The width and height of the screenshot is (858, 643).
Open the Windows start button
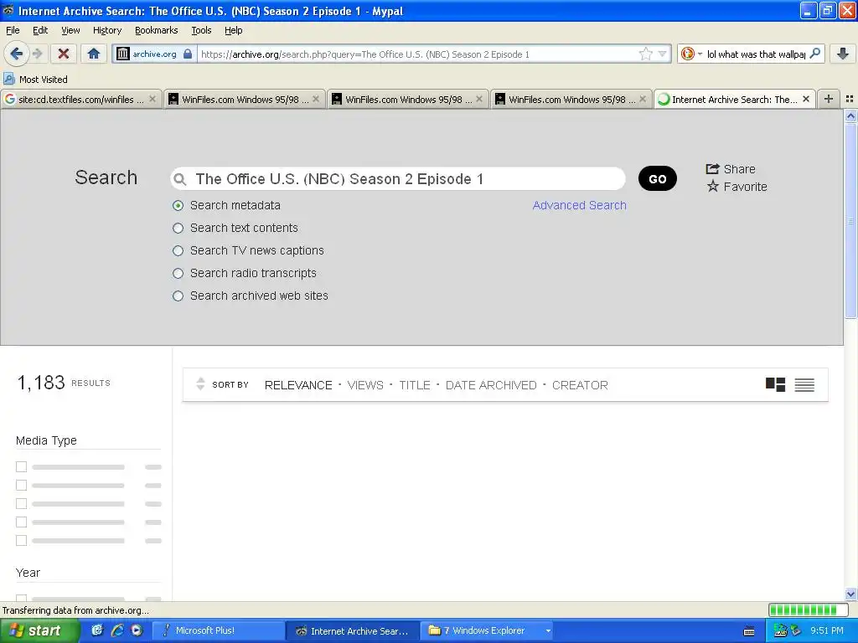click(39, 631)
